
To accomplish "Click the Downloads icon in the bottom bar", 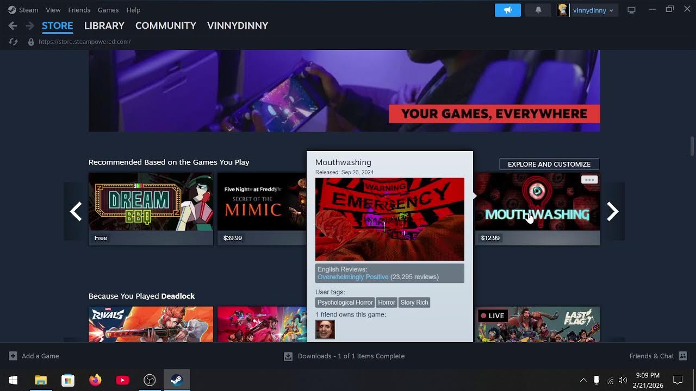I will click(288, 356).
